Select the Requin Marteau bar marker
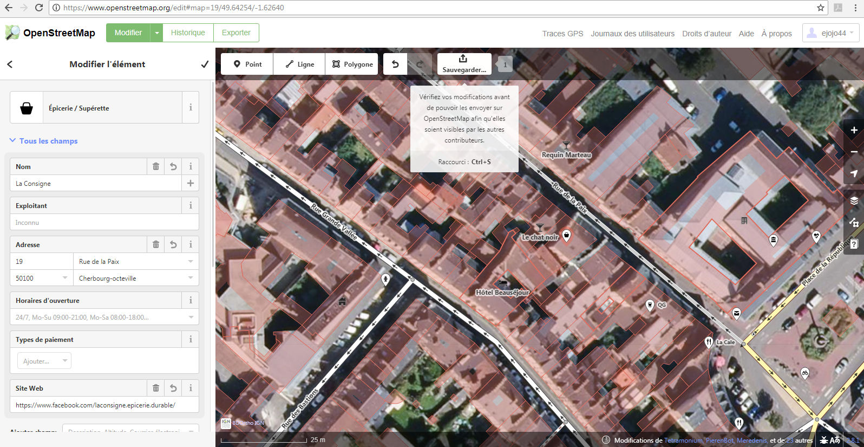Viewport: 864px width, 447px height. pos(566,145)
